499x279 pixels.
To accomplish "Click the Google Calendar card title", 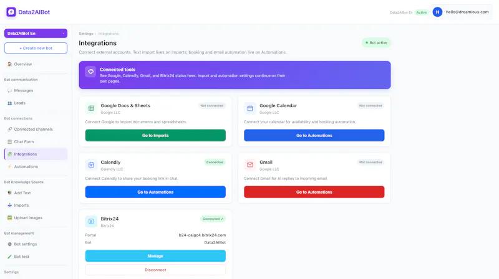I will tap(278, 105).
